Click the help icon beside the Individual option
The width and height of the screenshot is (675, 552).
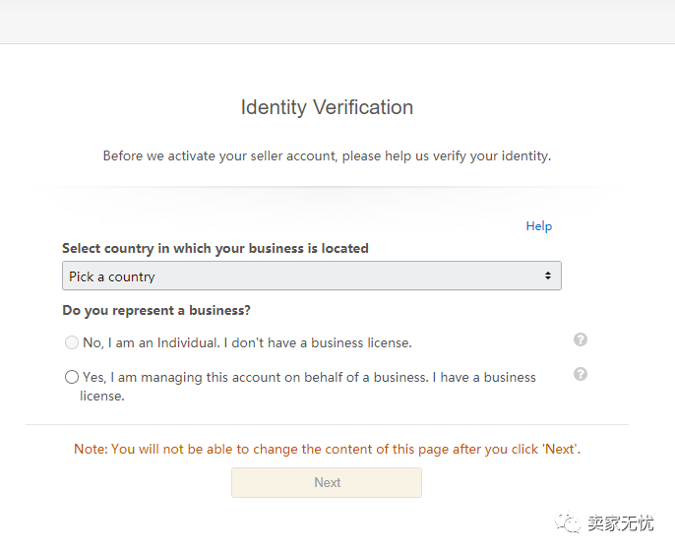581,339
